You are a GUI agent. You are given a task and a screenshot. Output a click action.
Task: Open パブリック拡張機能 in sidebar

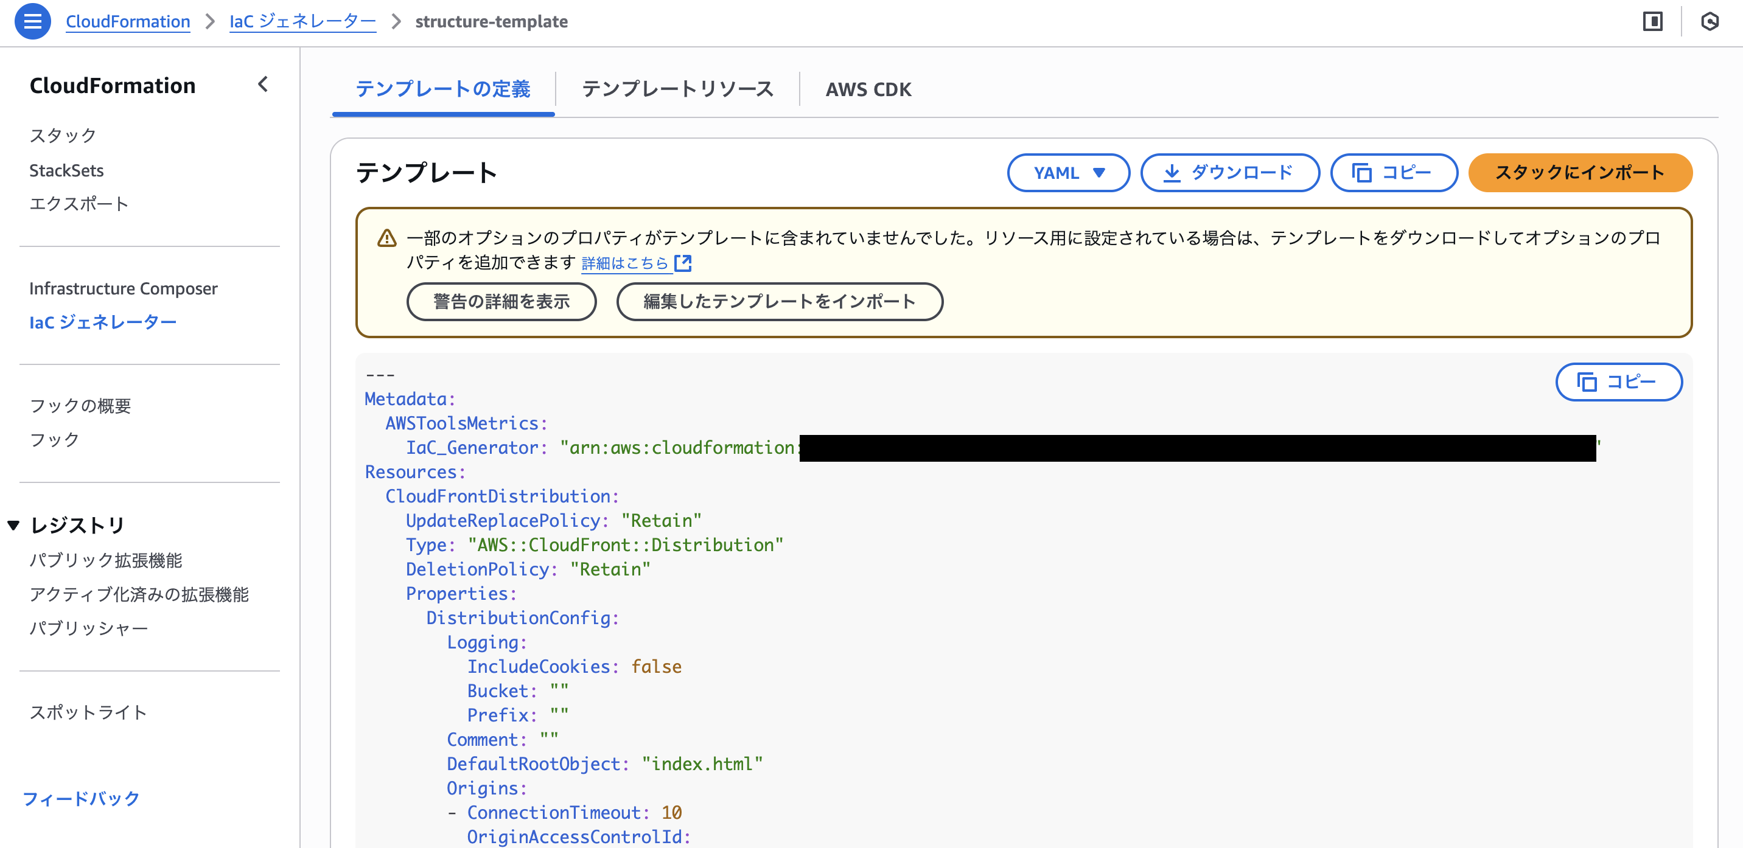(105, 561)
